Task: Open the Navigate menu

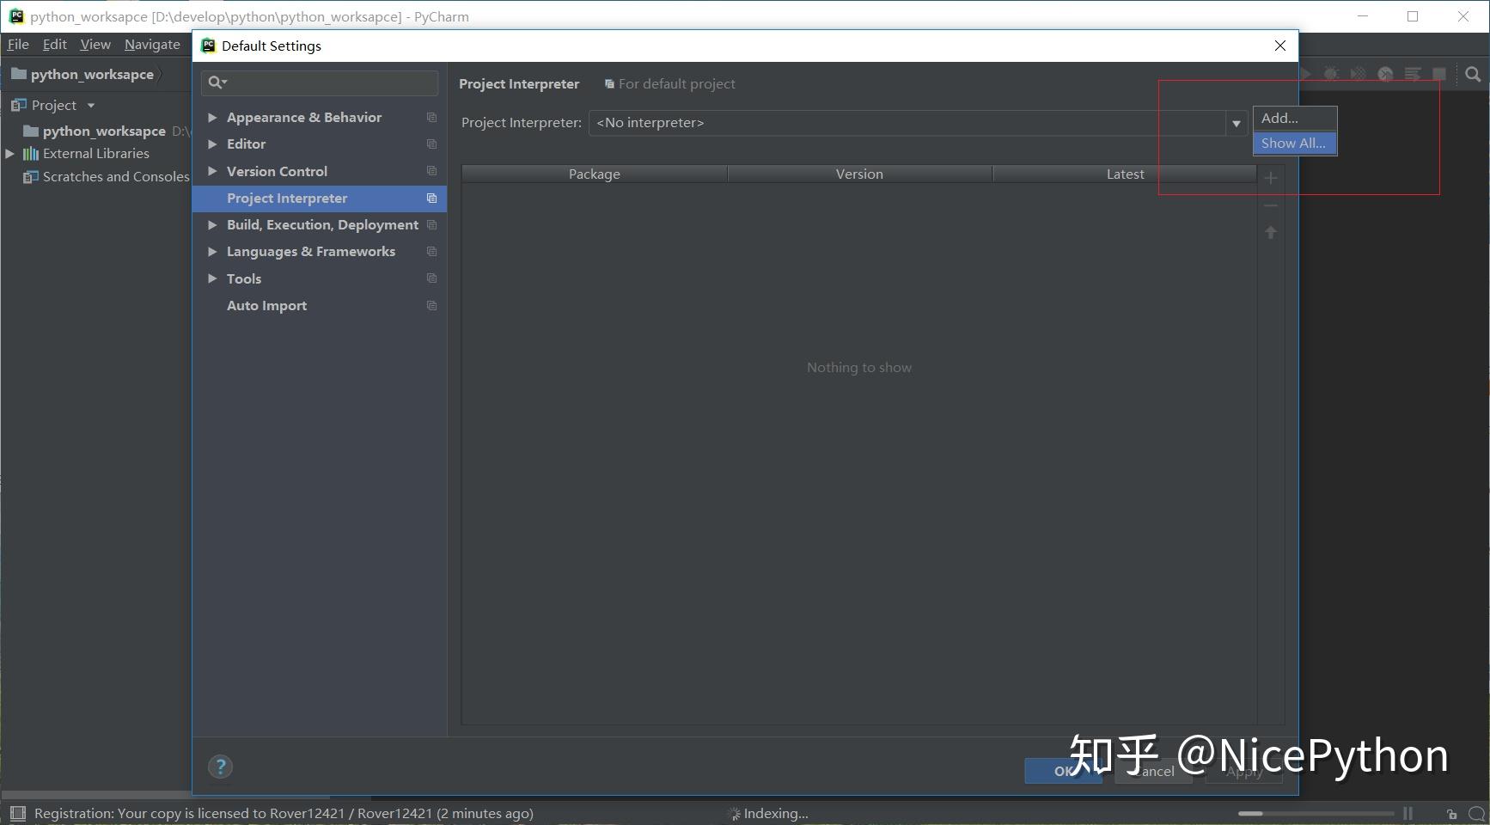Action: (x=152, y=44)
